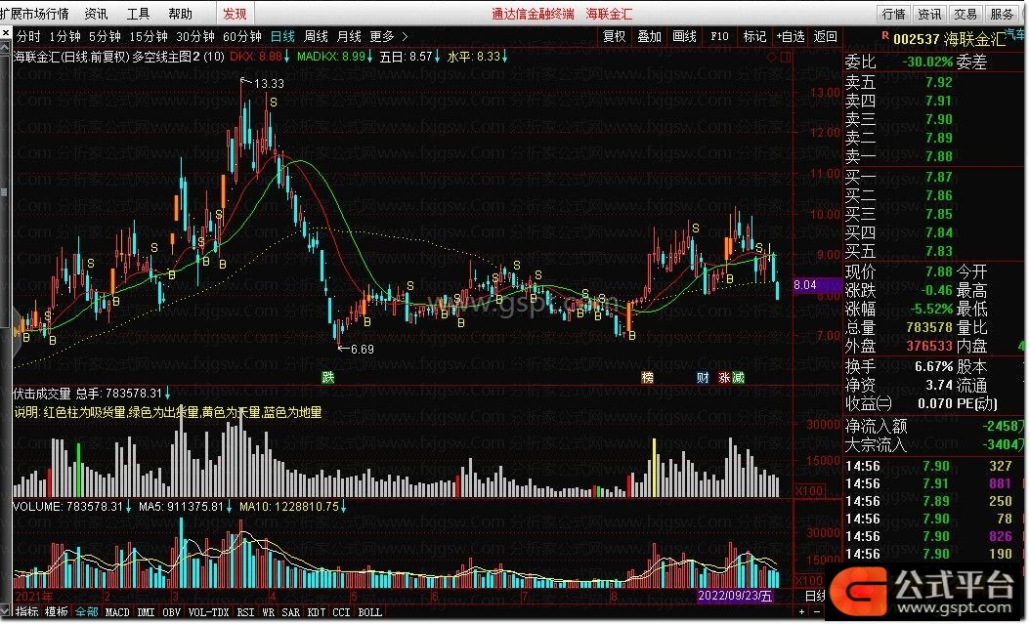Open the 扩展市场行情 menu
This screenshot has height=624, width=1030.
[35, 14]
